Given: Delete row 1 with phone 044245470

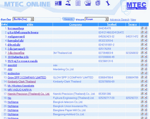Looking at the screenshot, I should 146,28.
